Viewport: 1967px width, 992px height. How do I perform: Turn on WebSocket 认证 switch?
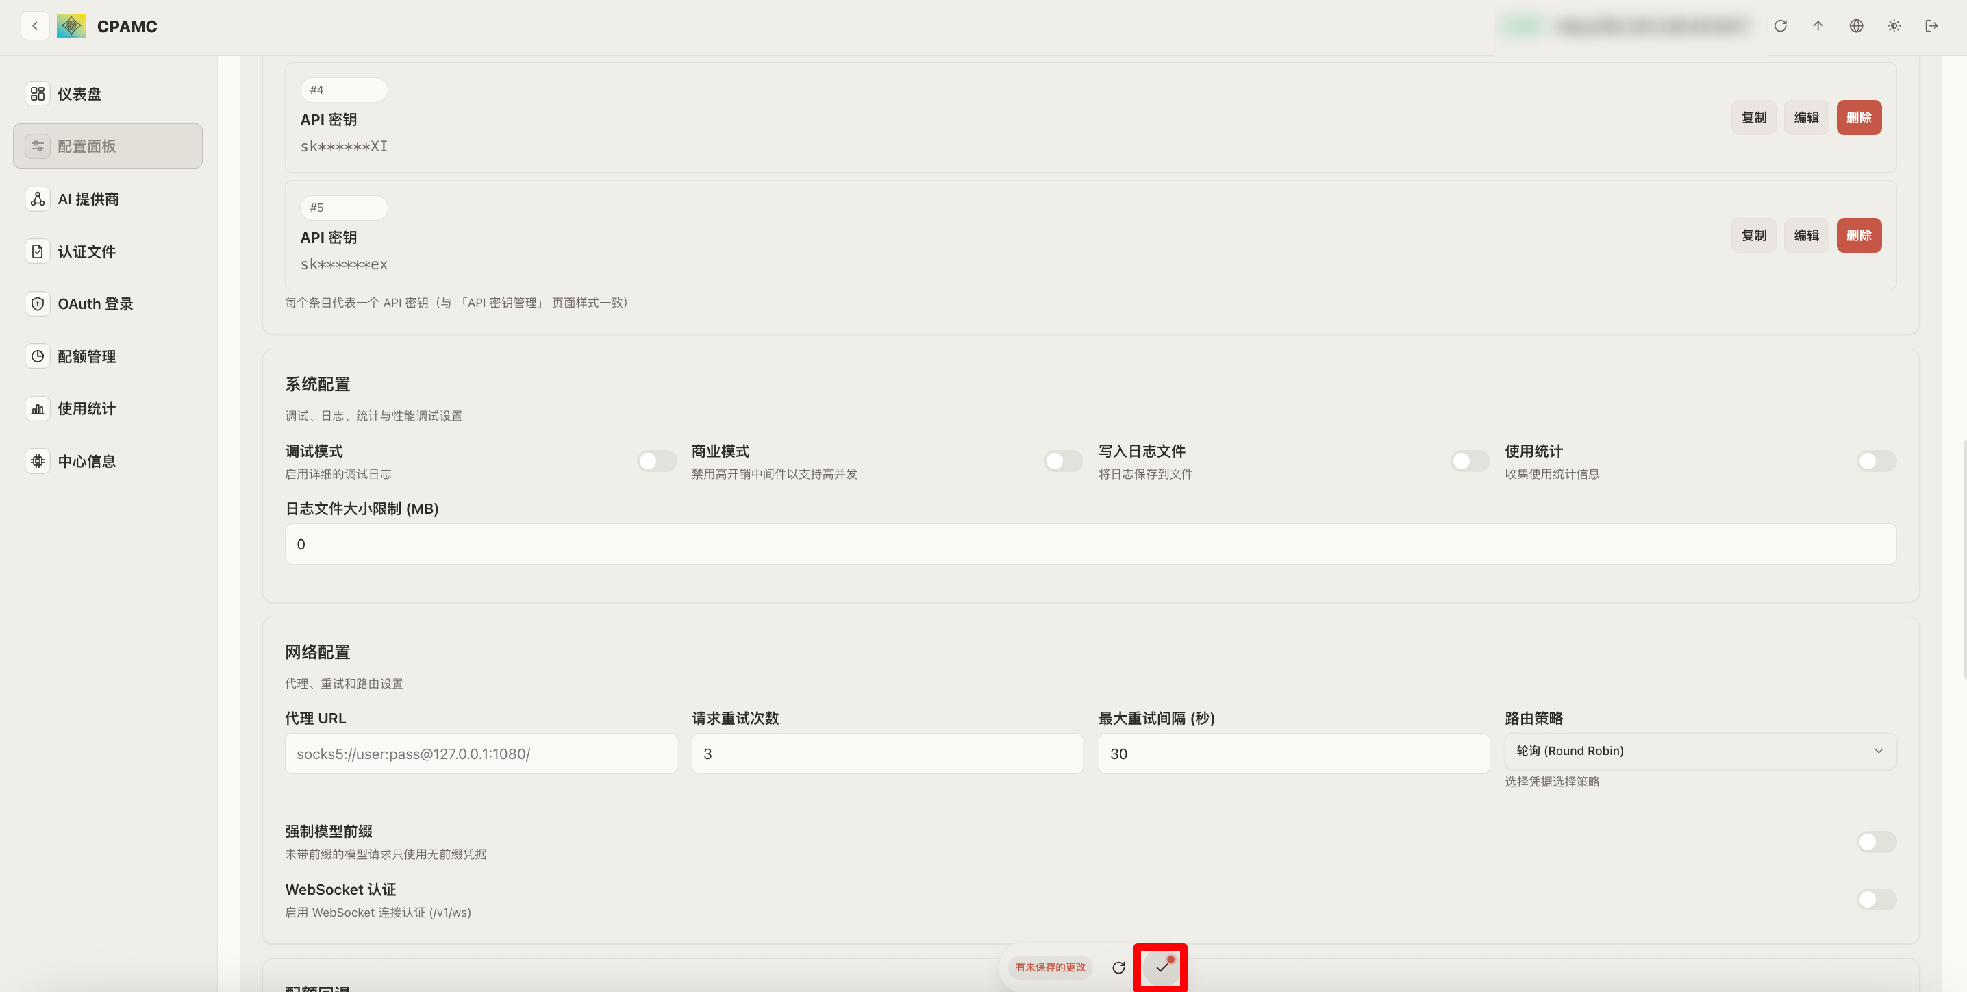1876,900
